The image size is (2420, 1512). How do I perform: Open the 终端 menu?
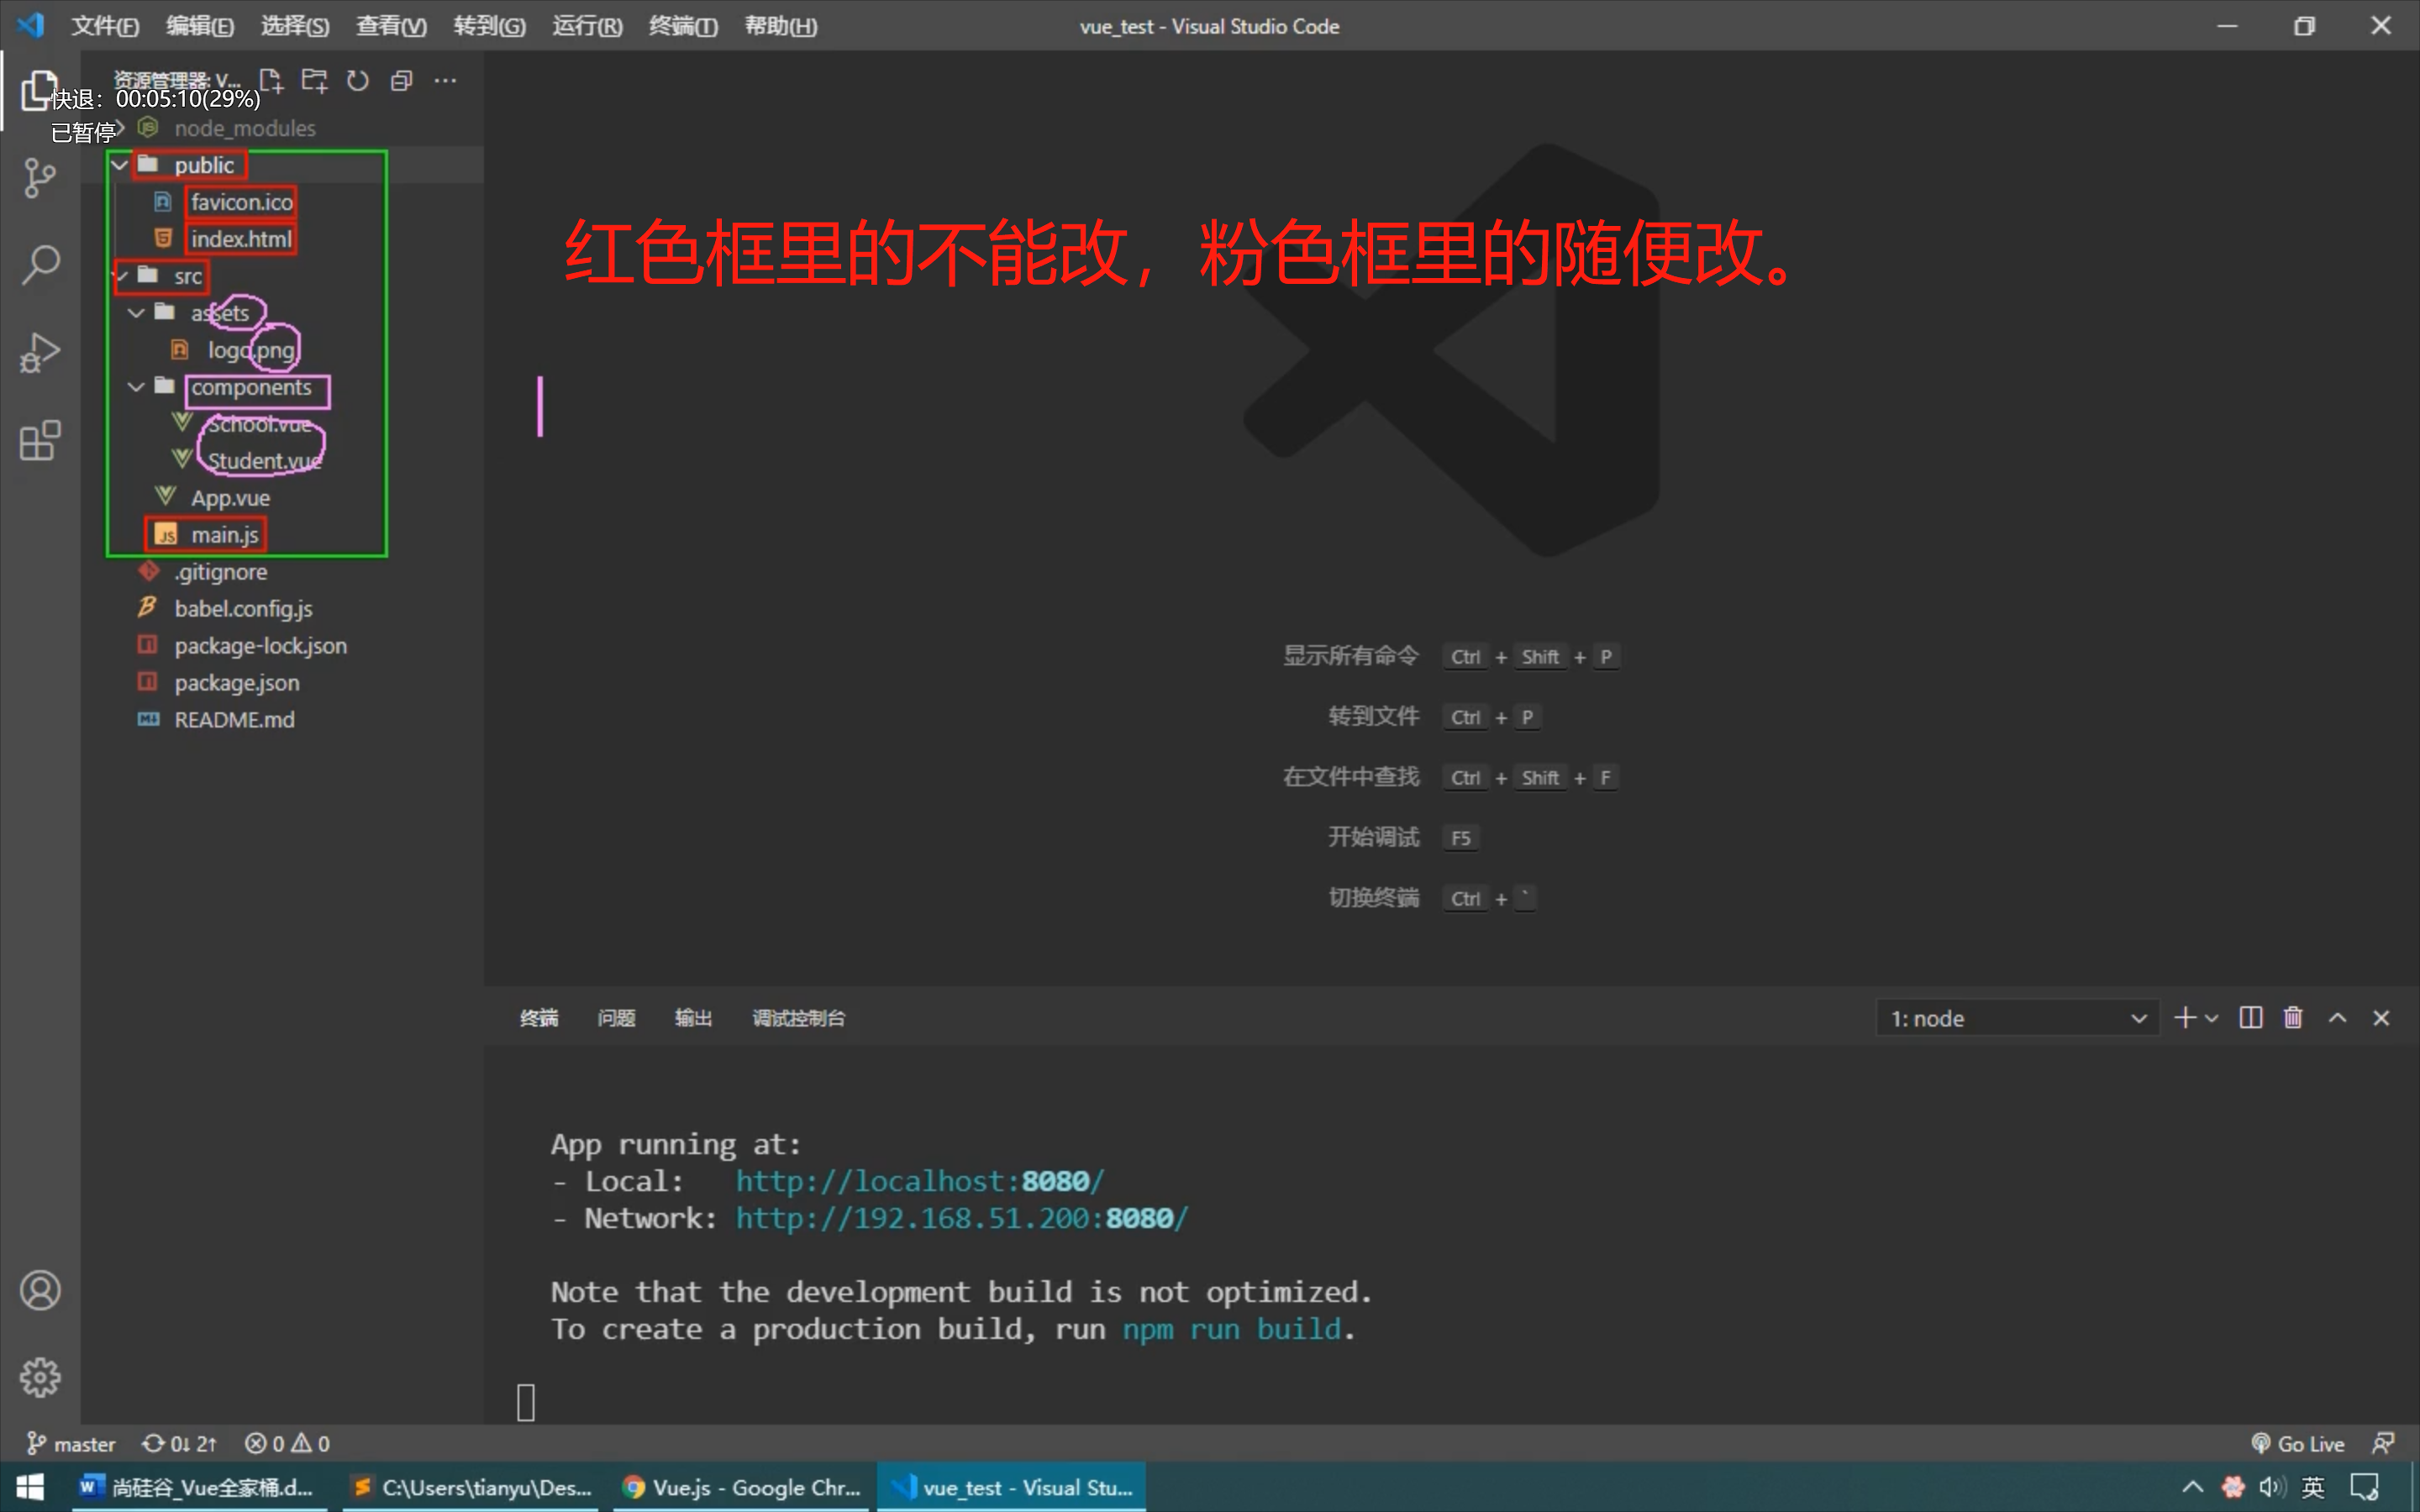click(x=683, y=26)
